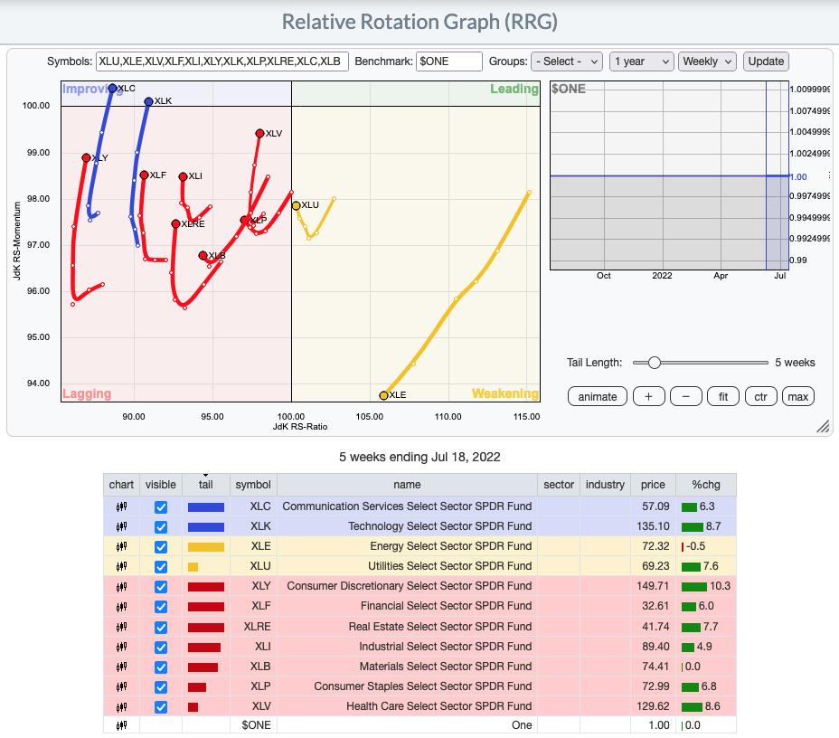Select the XLF data point on graph

tap(144, 175)
